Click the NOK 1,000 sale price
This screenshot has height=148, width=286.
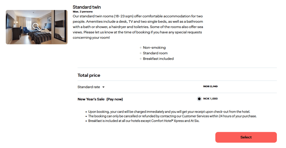point(210,99)
